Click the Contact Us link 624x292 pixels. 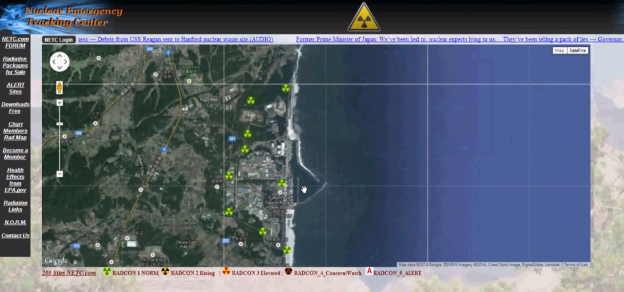[x=15, y=235]
